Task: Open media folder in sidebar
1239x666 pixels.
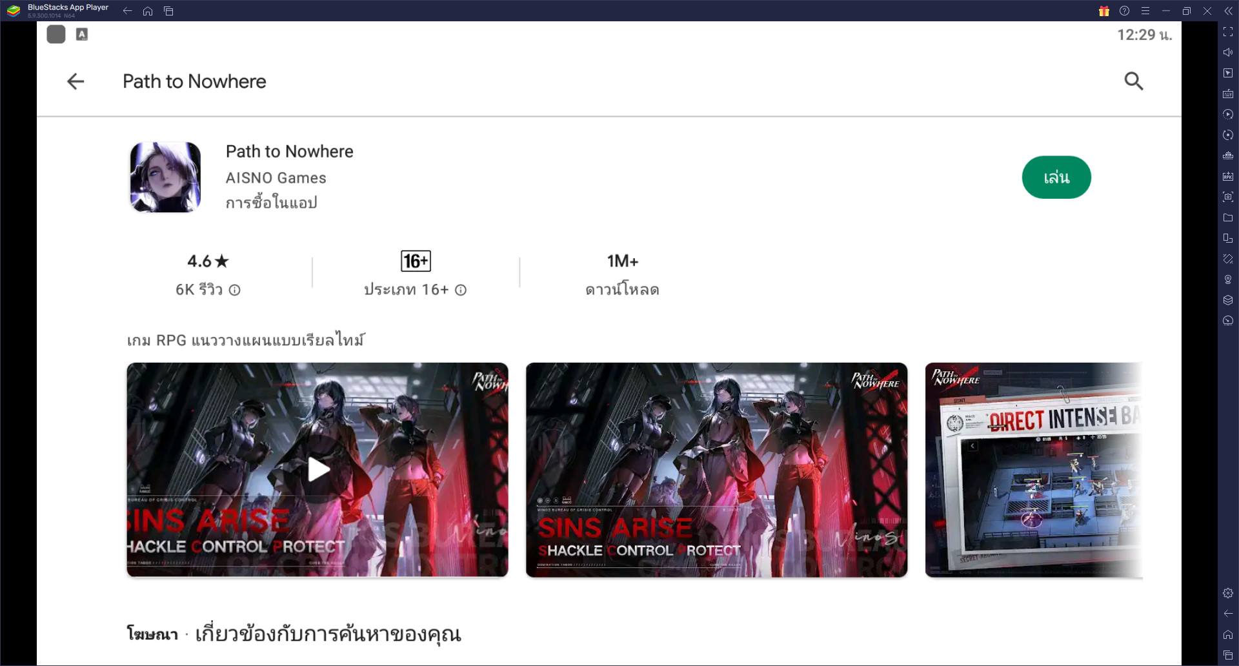Action: pyautogui.click(x=1228, y=217)
